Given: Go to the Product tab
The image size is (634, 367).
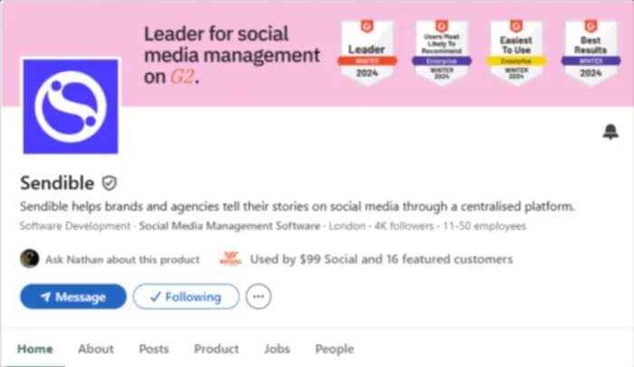Looking at the screenshot, I should pos(216,349).
